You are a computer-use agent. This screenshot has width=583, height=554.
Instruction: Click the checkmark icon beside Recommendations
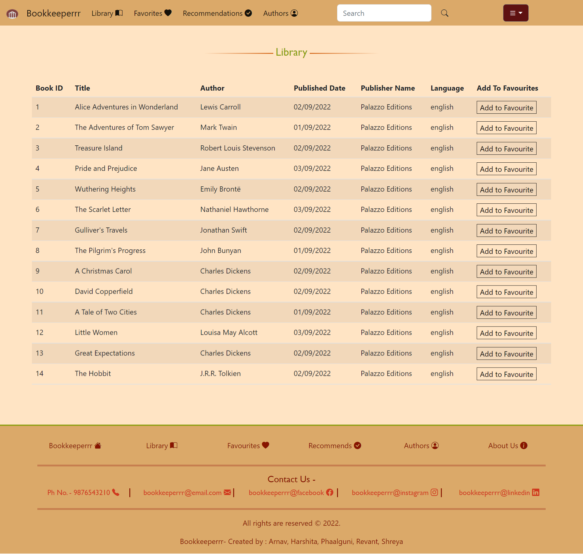pyautogui.click(x=248, y=13)
